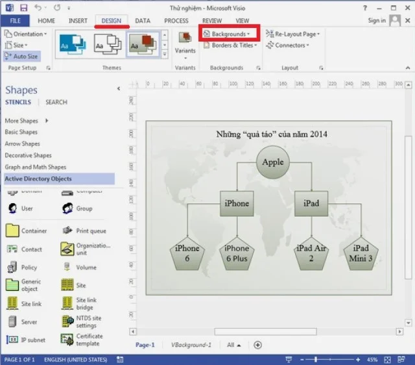Click the Redo icon in the title bar
The height and width of the screenshot is (365, 415).
(x=57, y=8)
